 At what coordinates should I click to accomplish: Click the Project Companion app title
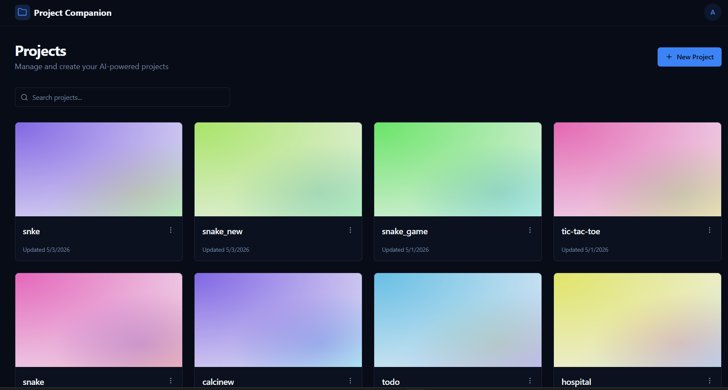pos(73,13)
